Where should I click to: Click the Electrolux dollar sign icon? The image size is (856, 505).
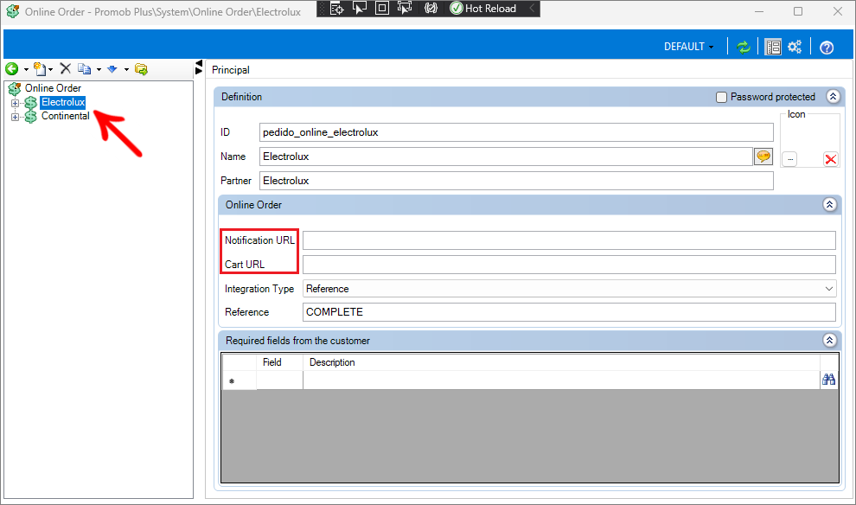tap(30, 102)
